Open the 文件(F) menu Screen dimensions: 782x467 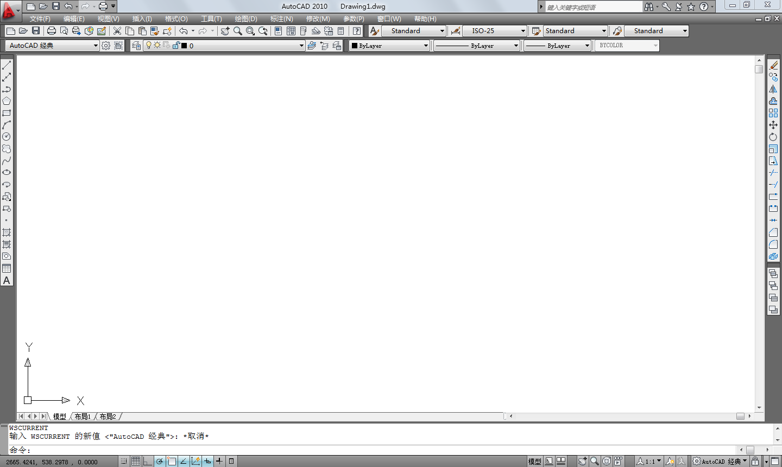coord(40,19)
